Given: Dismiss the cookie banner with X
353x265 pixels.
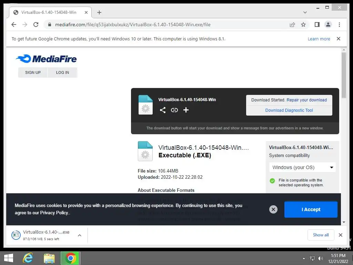Looking at the screenshot, I should point(273,209).
